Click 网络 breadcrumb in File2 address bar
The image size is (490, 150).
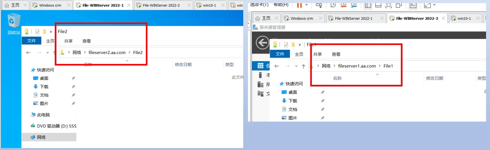click(x=77, y=52)
